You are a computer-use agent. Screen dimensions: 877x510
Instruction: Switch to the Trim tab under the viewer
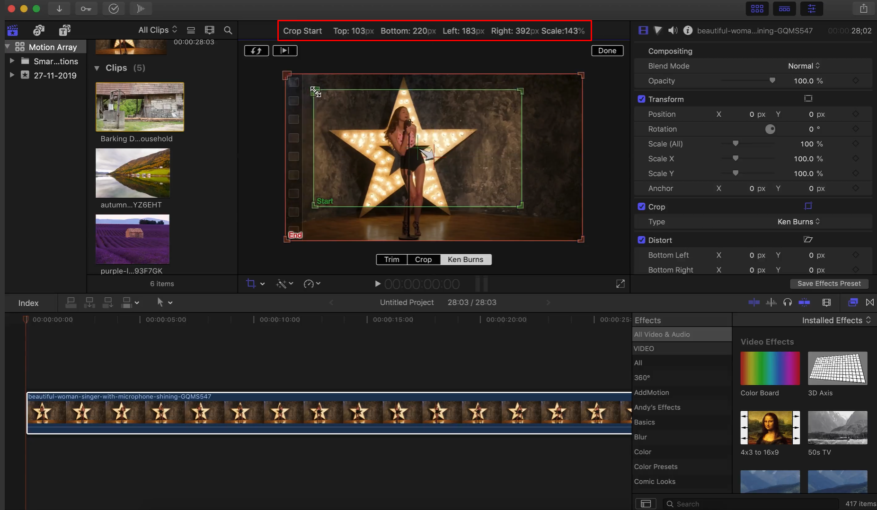click(391, 259)
